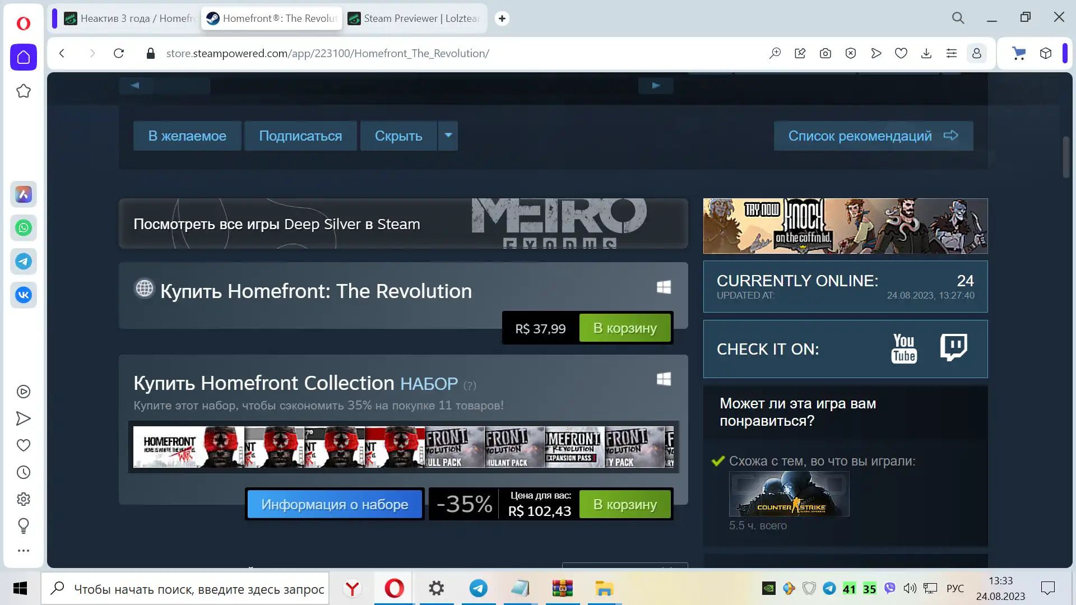Add Homefront to cart for R$ 37,99
Screen dimensions: 1076x605
[624, 328]
